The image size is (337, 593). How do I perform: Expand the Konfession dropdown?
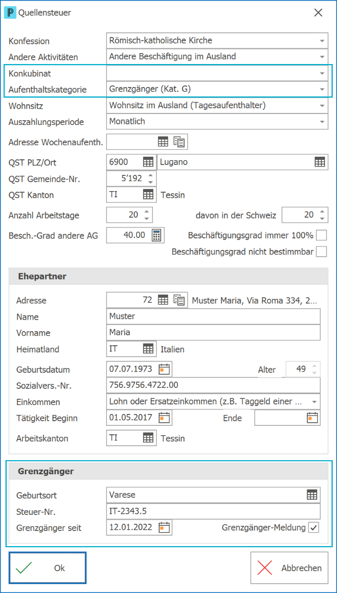pyautogui.click(x=322, y=41)
